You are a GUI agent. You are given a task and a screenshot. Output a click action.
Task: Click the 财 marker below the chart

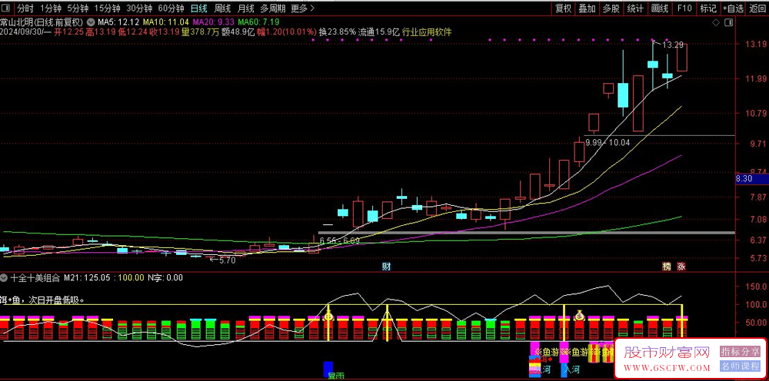coord(386,267)
